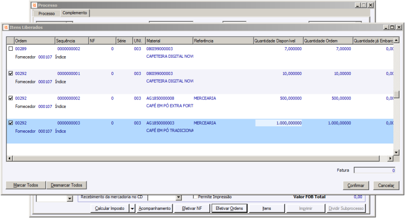This screenshot has width=405, height=220.
Task: Close the Processo window
Action: tap(371, 5)
